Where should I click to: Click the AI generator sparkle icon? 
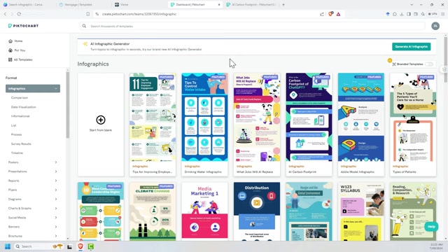tap(85, 44)
